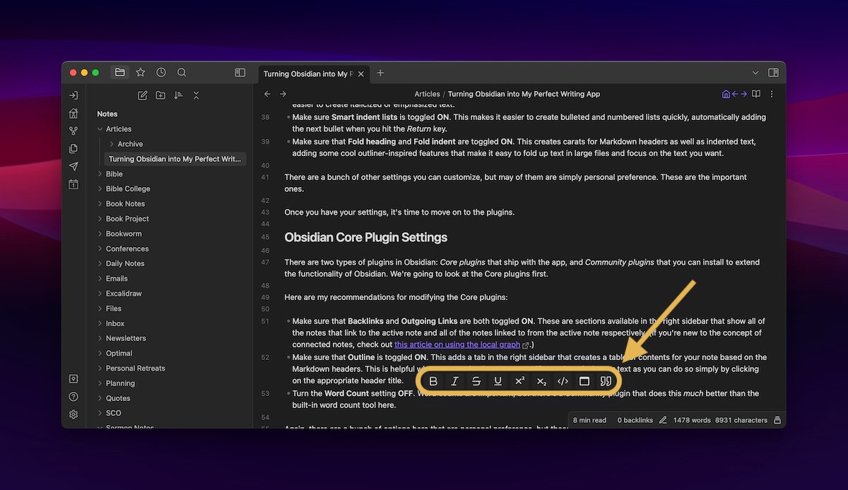Image resolution: width=848 pixels, height=490 pixels.
Task: Apply superscript from the floating toolbar
Action: (x=519, y=381)
